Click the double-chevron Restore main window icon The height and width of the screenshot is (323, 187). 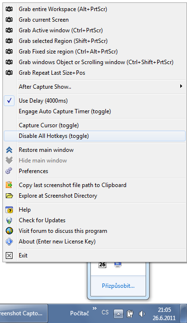coord(9,150)
